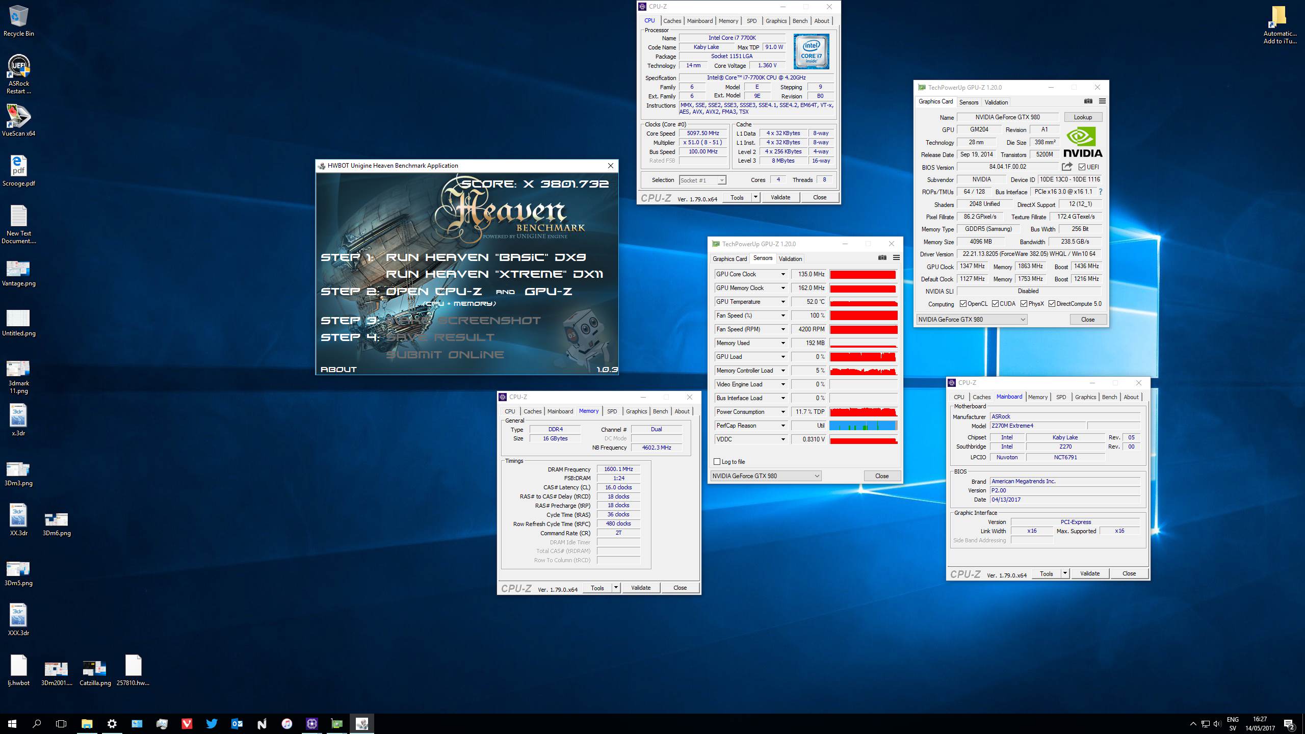The height and width of the screenshot is (734, 1305).
Task: Click the taskbar clock showing 16:27
Action: [1260, 724]
